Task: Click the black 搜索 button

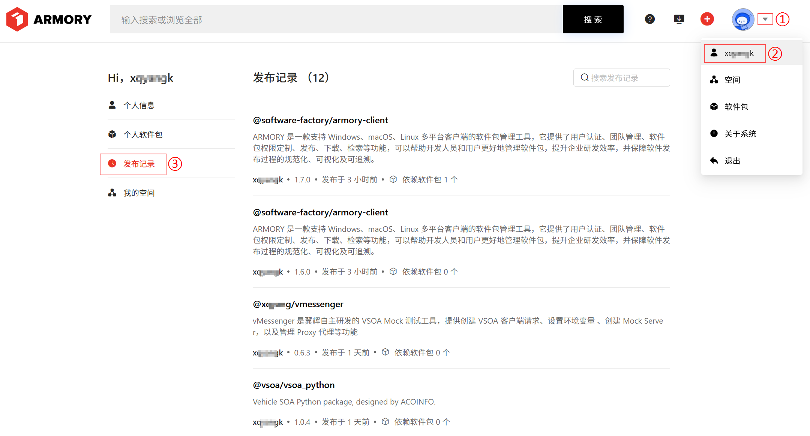Action: [x=593, y=19]
